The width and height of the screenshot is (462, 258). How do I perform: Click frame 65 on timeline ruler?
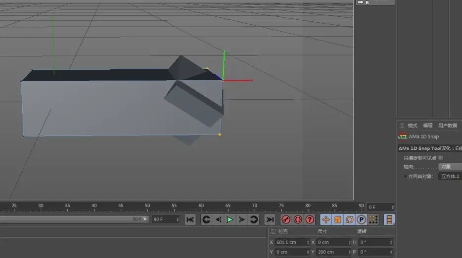(x=228, y=206)
